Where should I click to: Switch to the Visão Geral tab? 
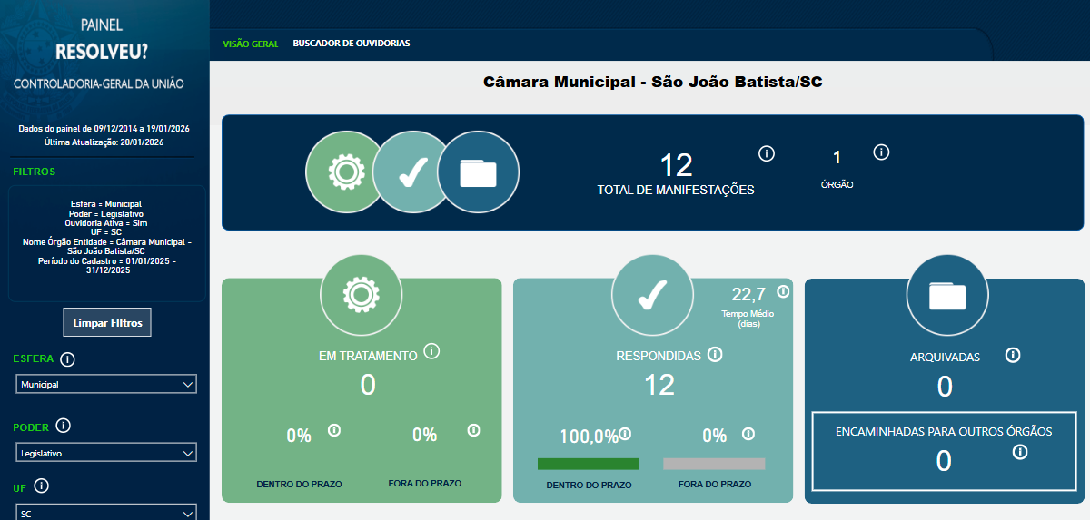[x=250, y=44]
